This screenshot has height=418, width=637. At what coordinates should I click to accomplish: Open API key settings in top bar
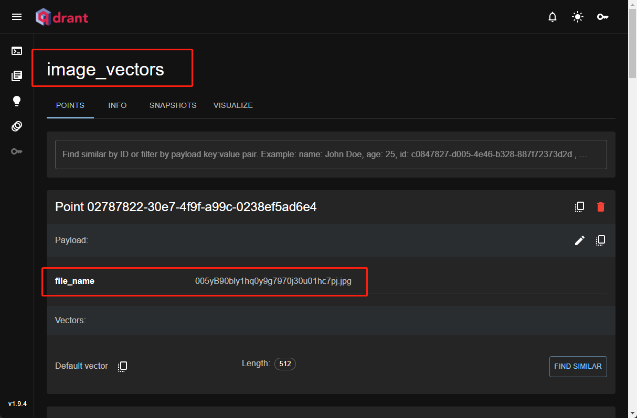coord(602,17)
